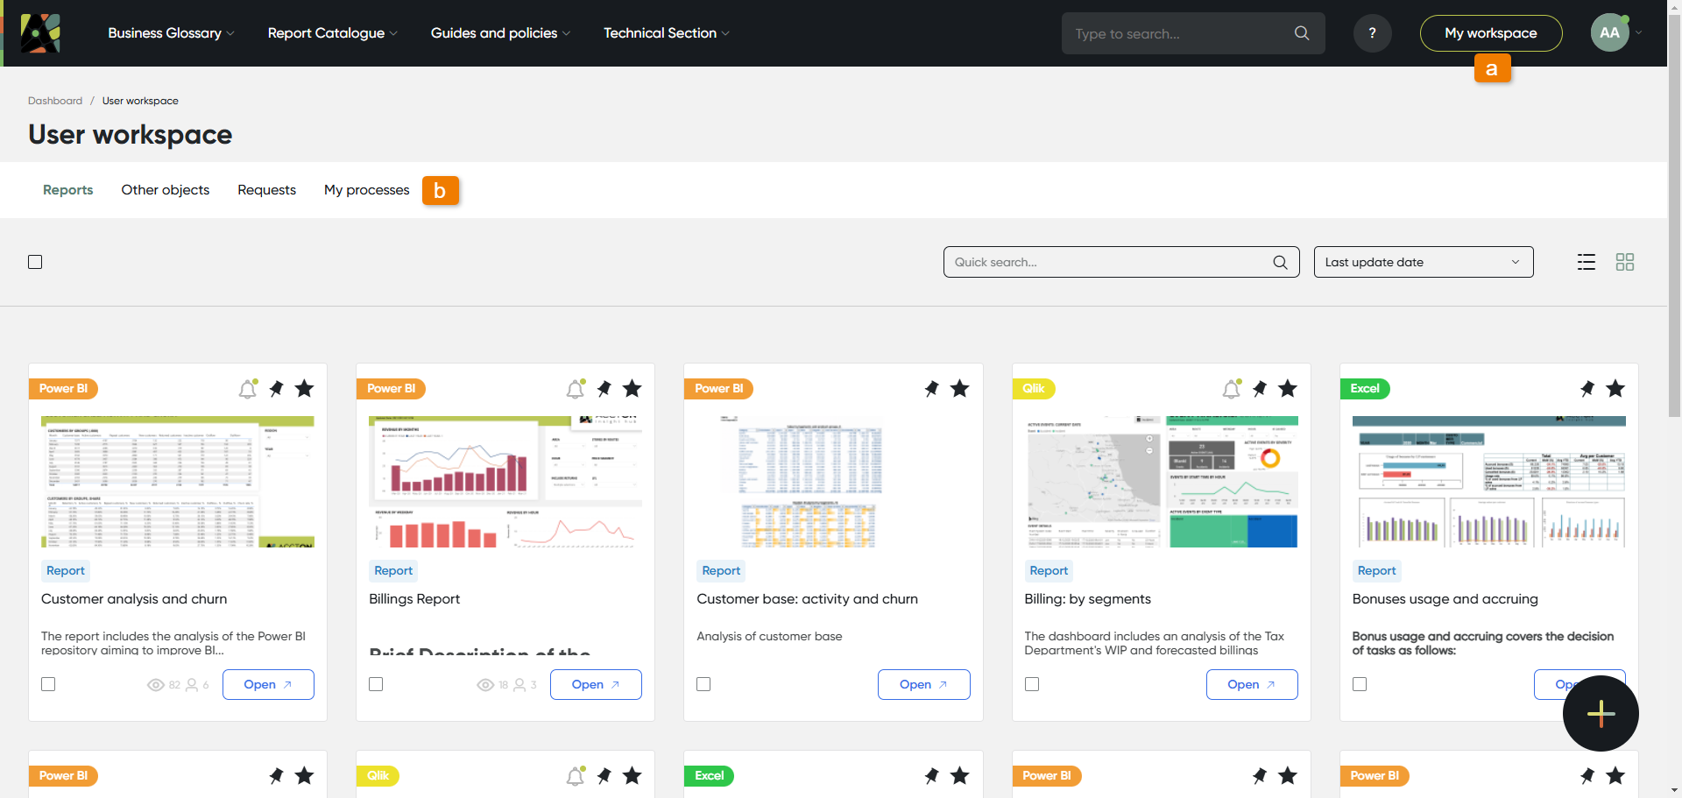Star the Customer base: activity and churn report
Viewport: 1682px width, 798px height.
960,389
